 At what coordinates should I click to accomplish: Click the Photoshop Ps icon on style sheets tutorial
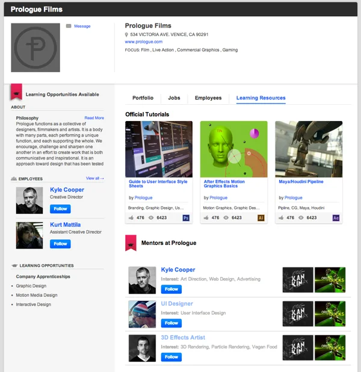pos(186,218)
